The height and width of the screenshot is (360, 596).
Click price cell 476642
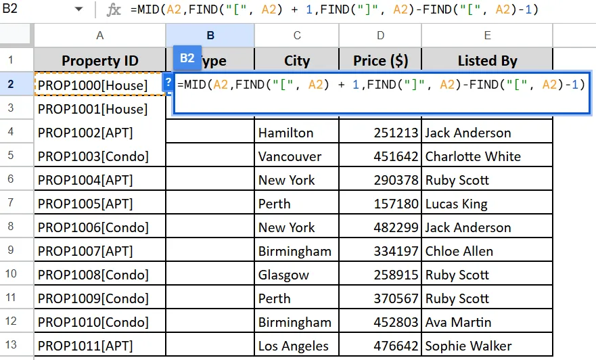[380, 345]
